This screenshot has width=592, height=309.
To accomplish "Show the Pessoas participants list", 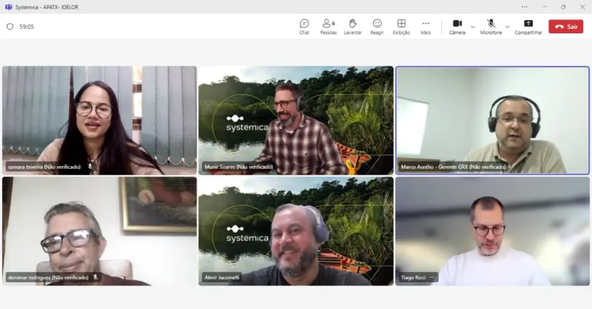I will [328, 27].
